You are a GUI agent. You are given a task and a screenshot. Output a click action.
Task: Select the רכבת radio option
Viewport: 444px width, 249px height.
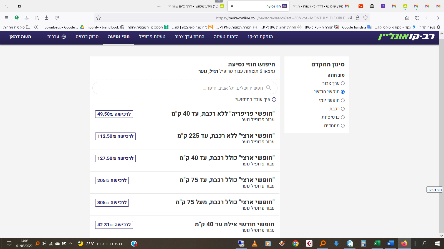(x=343, y=109)
